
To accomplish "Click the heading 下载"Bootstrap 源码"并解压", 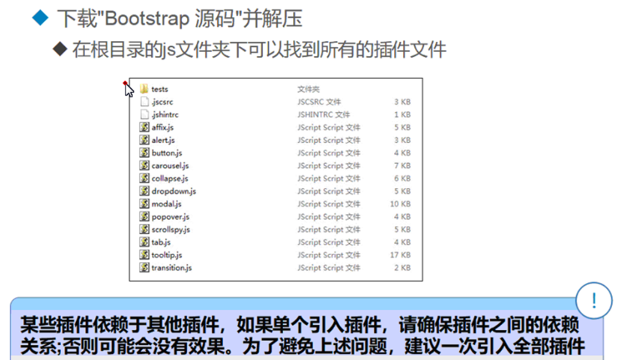I will coord(179,19).
